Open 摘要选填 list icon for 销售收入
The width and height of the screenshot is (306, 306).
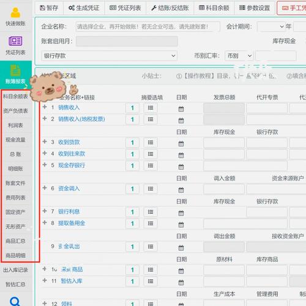(x=151, y=108)
